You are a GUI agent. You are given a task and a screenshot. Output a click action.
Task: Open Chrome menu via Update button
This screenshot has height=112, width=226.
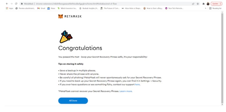coord(216,4)
